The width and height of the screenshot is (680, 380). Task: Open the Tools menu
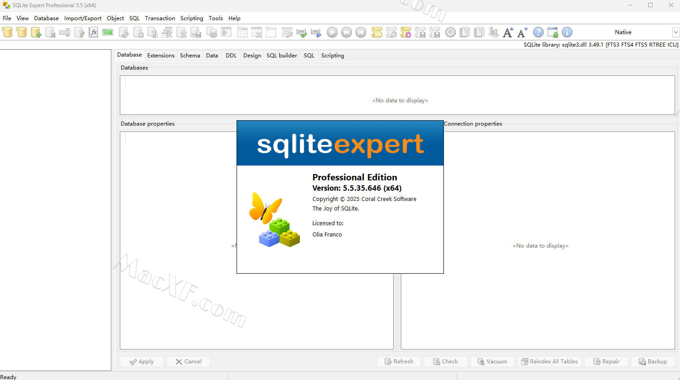click(215, 18)
